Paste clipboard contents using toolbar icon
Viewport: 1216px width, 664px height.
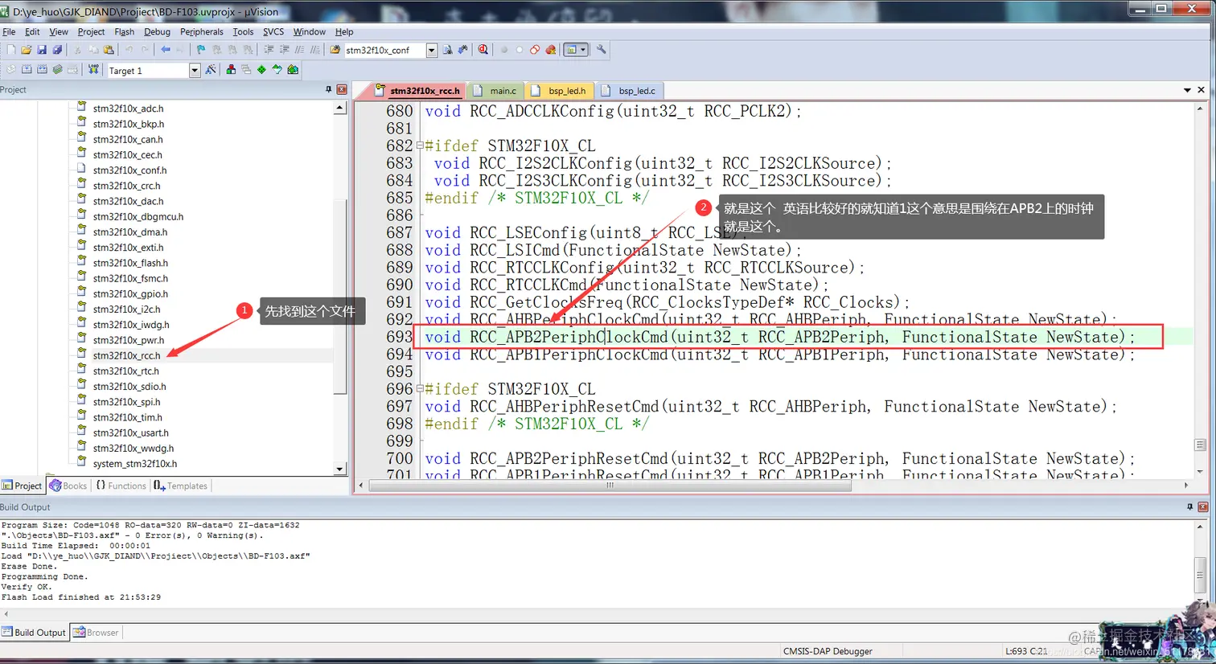click(x=108, y=50)
